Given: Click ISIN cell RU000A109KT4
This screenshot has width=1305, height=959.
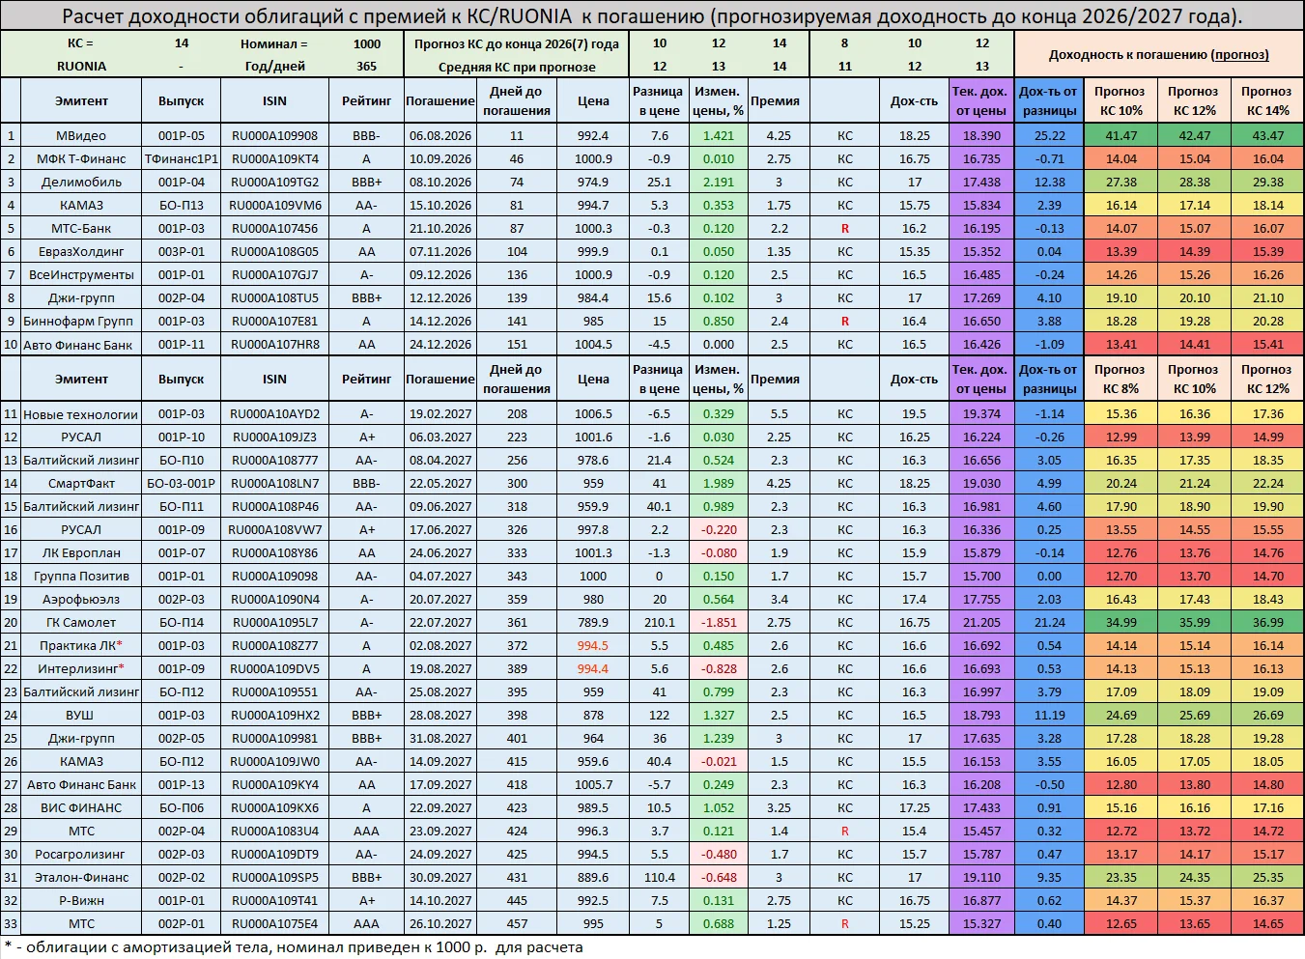Looking at the screenshot, I should coord(274,159).
